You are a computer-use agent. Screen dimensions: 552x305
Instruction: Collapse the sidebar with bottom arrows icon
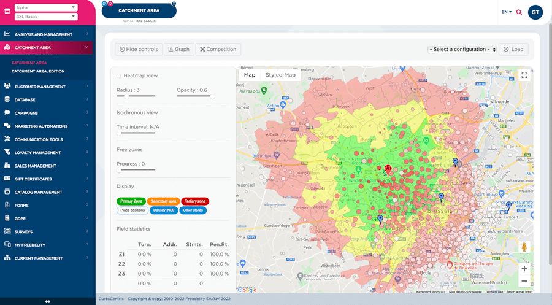coord(48,301)
